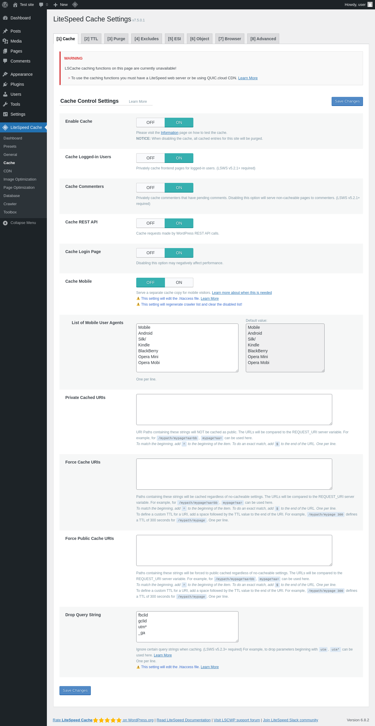
Task: Open the WordPress logo menu
Action: tap(5, 5)
